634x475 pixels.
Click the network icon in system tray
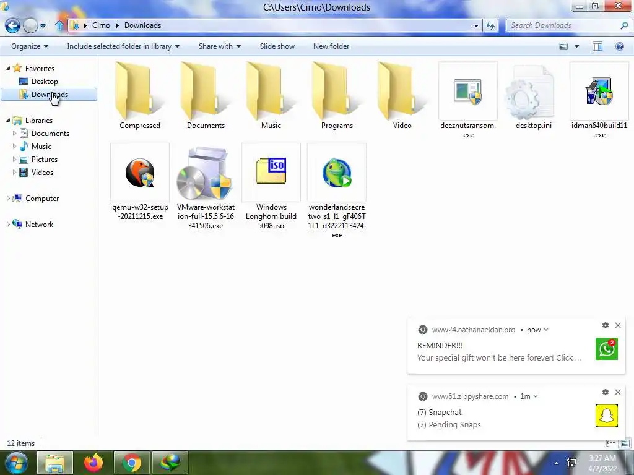click(x=571, y=463)
